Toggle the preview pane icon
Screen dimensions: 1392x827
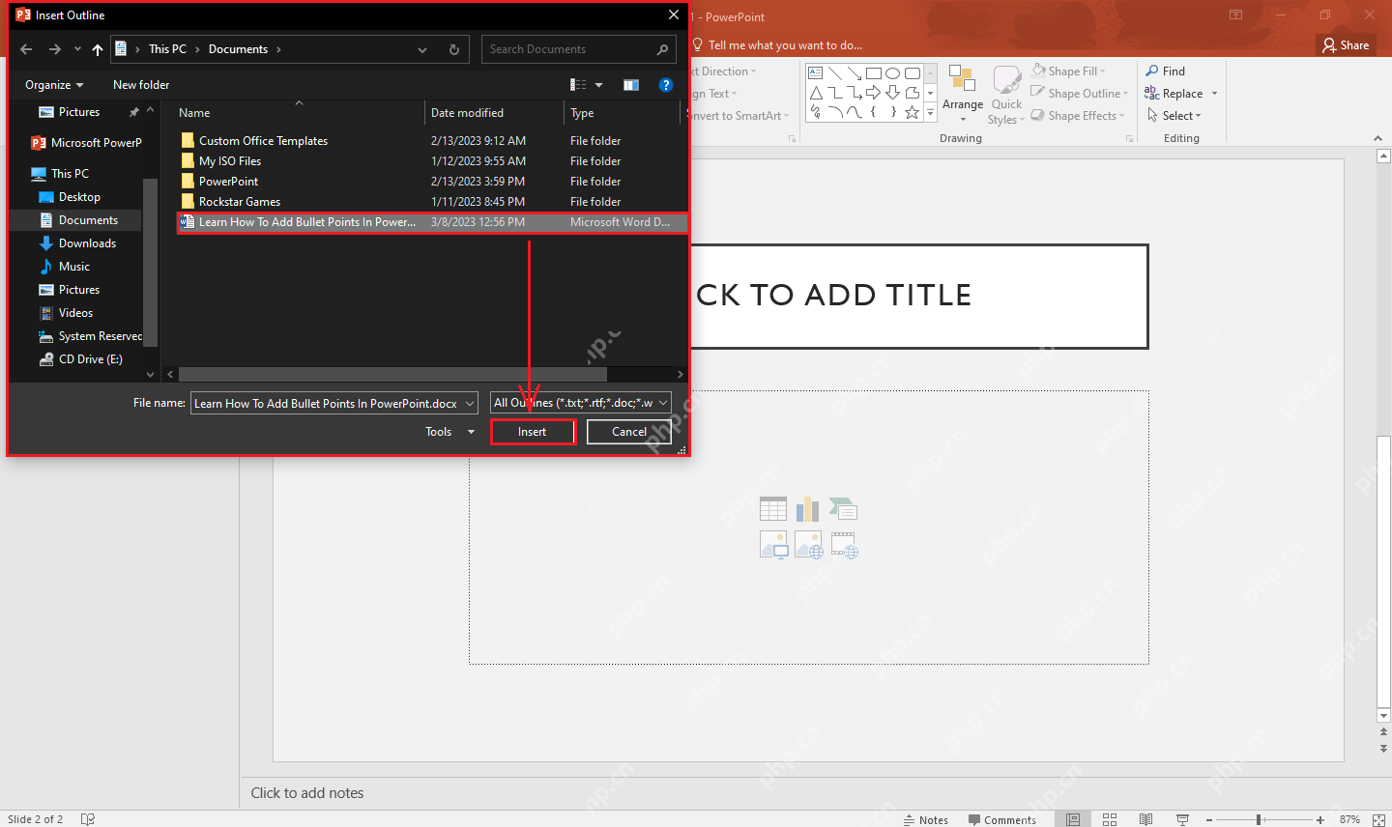pyautogui.click(x=631, y=85)
